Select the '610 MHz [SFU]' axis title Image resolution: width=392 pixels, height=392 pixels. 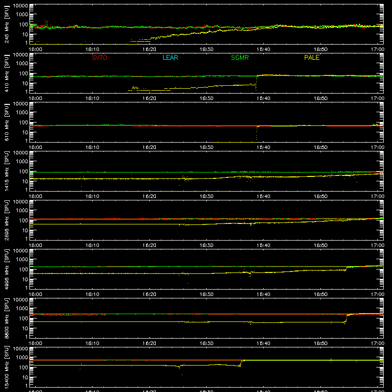click(x=7, y=122)
